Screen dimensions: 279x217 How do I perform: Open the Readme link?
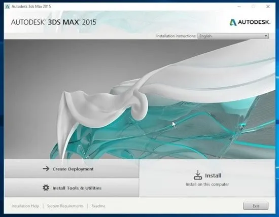(98, 206)
